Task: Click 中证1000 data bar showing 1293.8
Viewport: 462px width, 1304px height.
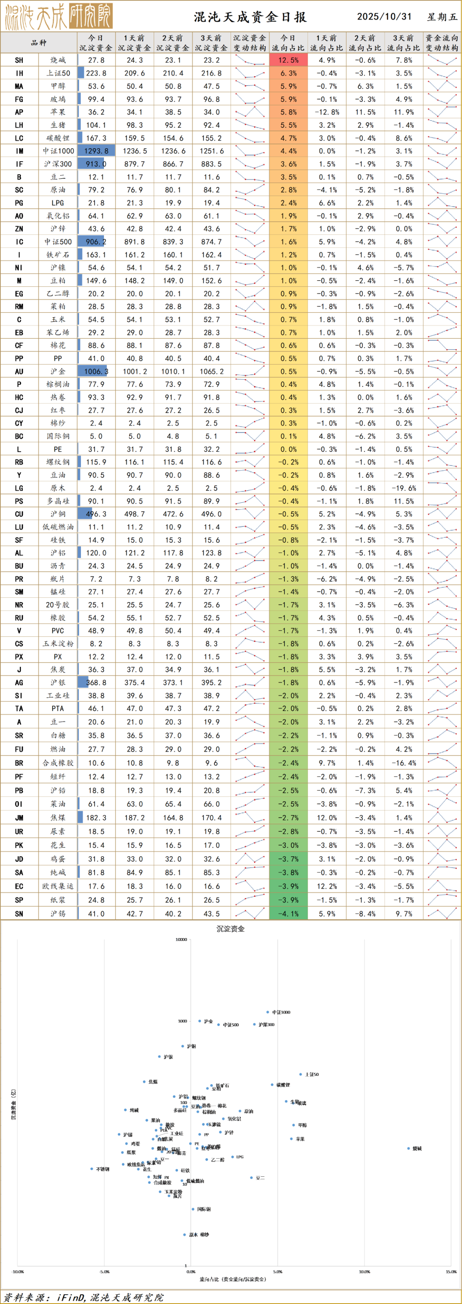Action: (96, 151)
